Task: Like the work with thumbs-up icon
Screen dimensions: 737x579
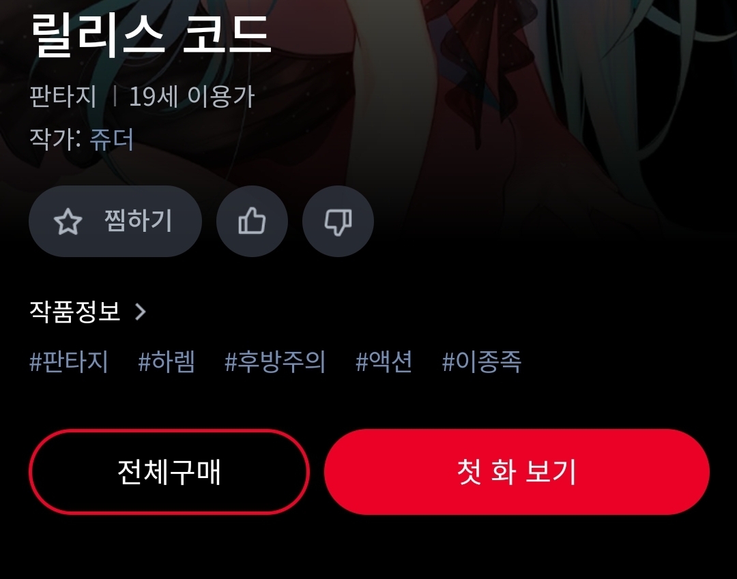Action: (252, 221)
